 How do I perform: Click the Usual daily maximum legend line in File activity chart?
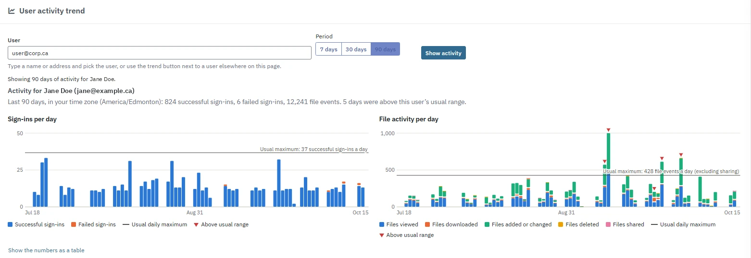tap(654, 224)
